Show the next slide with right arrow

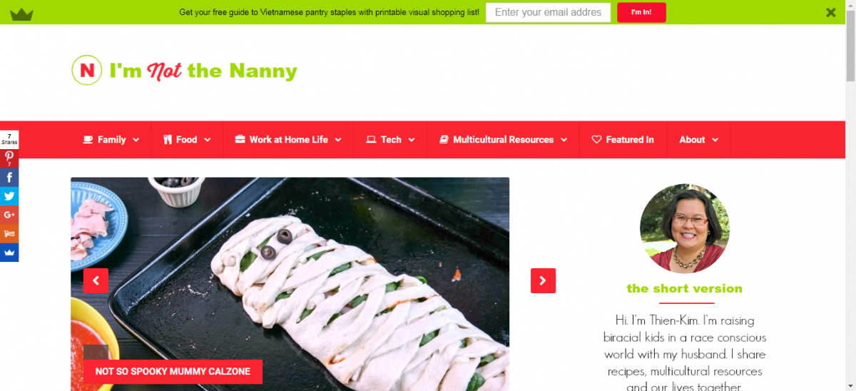point(543,280)
